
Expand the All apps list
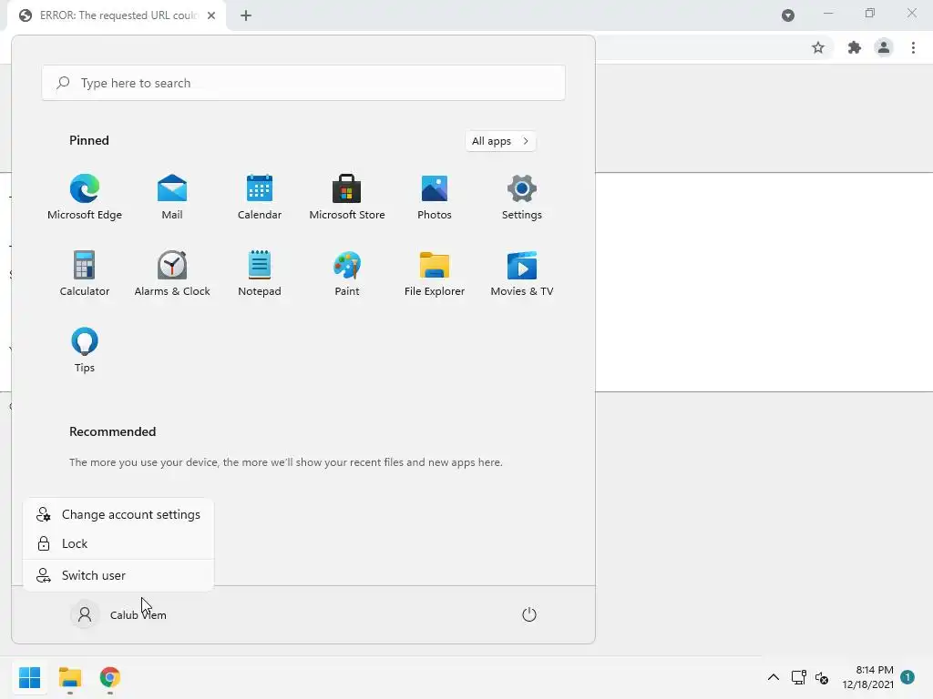pos(500,141)
